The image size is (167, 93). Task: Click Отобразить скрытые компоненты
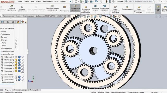click(86, 9)
